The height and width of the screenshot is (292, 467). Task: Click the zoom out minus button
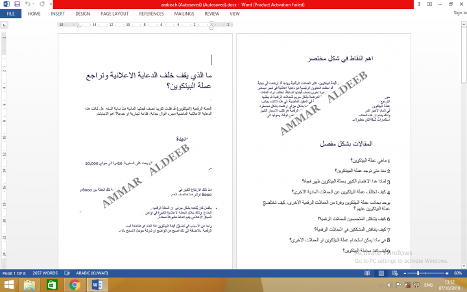405,273
